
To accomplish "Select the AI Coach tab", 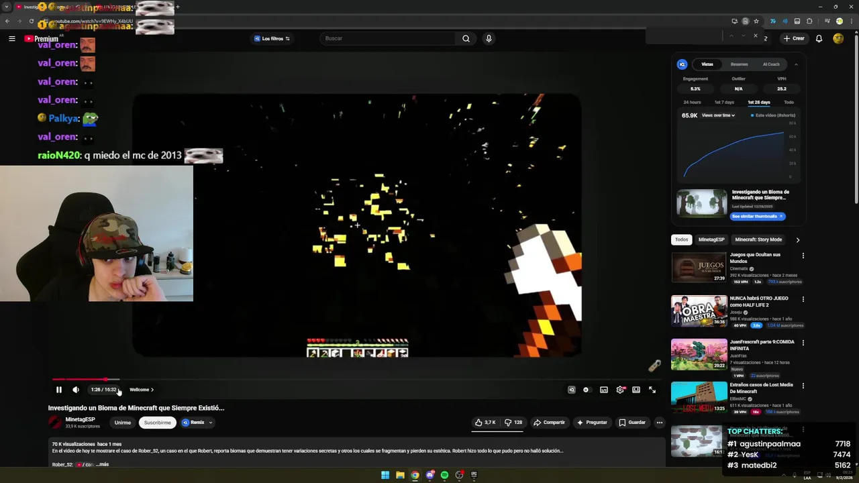I will click(x=771, y=64).
